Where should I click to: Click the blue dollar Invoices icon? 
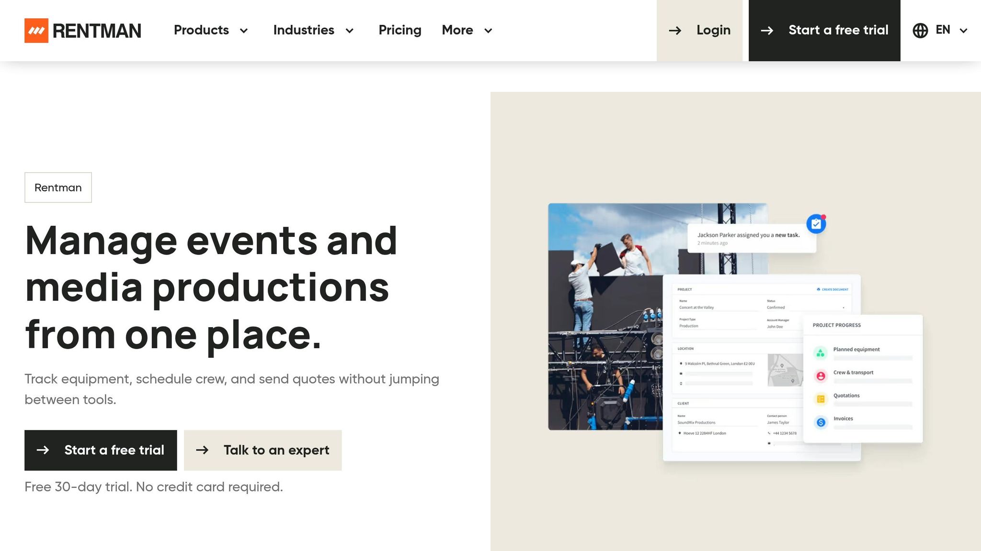pos(821,422)
